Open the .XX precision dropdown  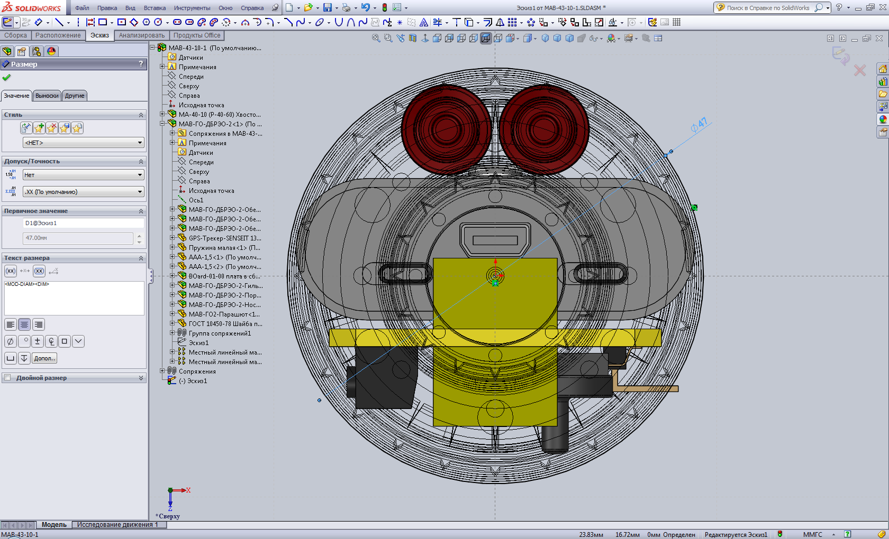point(84,192)
